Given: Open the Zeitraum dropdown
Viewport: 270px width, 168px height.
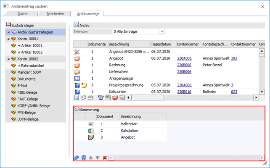Looking at the screenshot, I should click(162, 31).
